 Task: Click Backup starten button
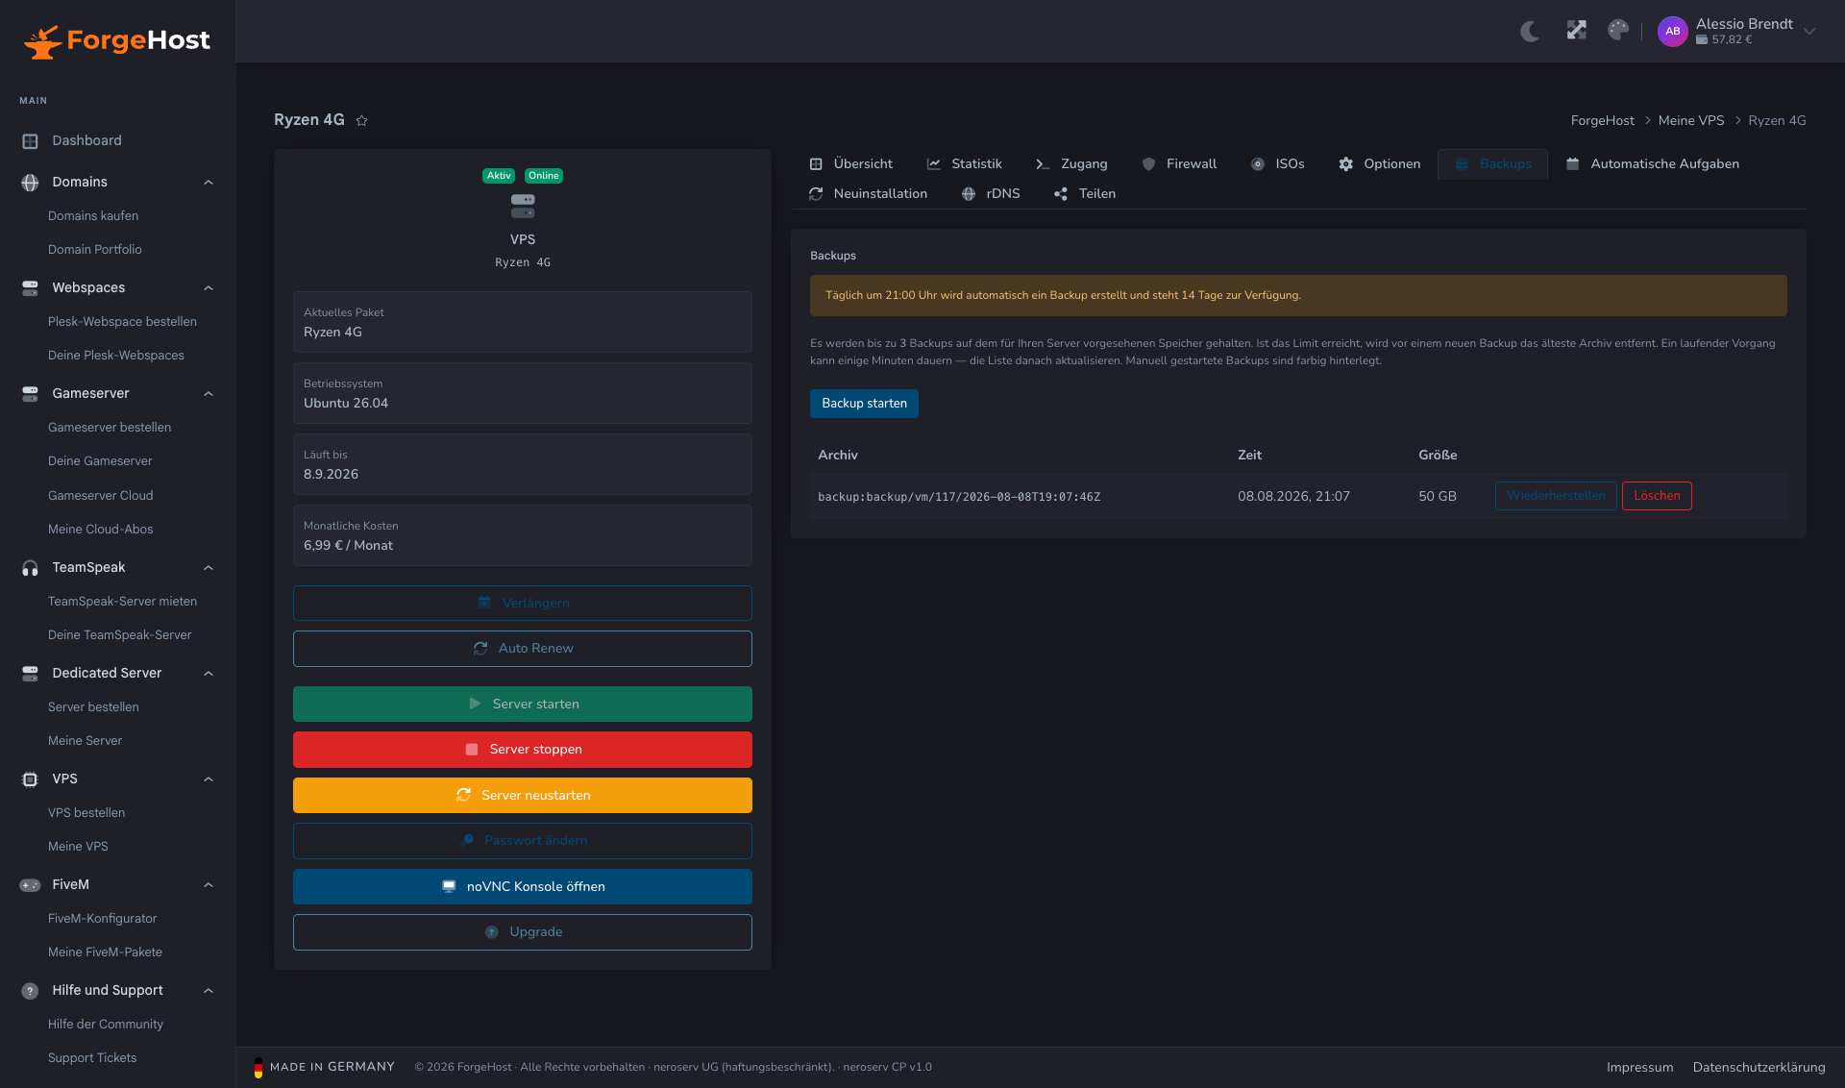[864, 404]
